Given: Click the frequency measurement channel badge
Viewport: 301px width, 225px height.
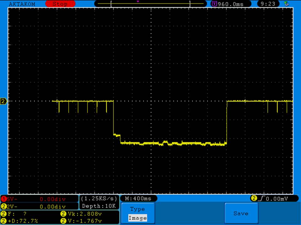Looking at the screenshot, I should 4,214.
